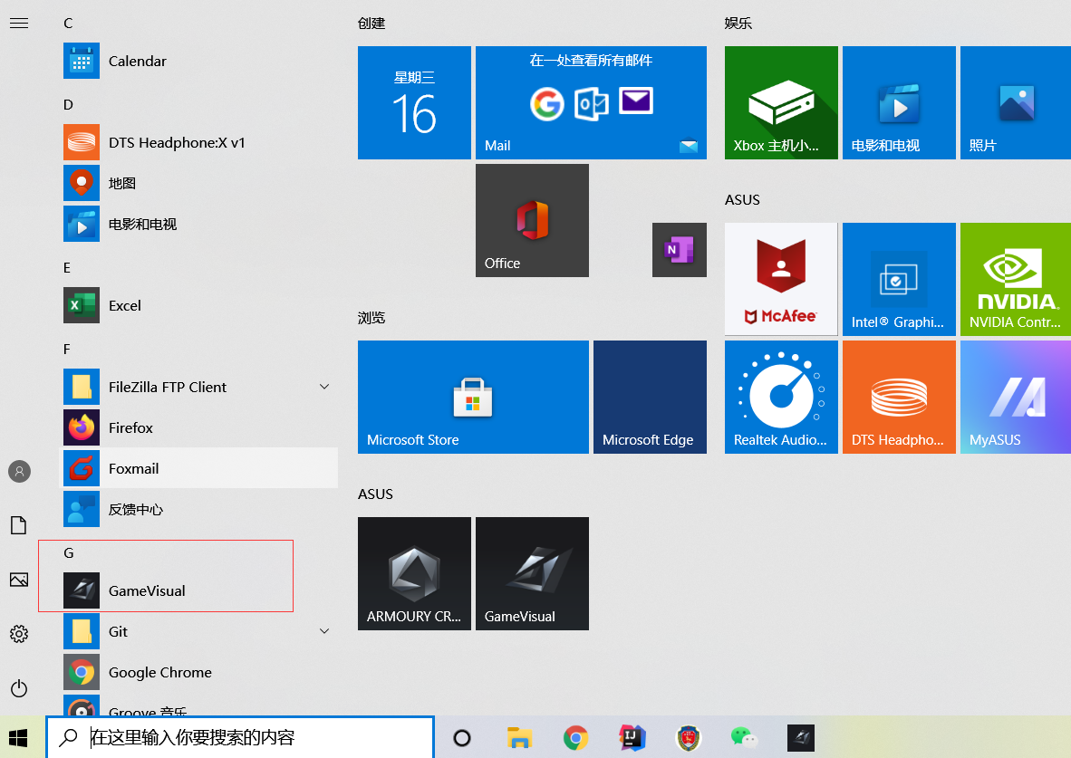Open Foxmail from the app list

coord(200,468)
